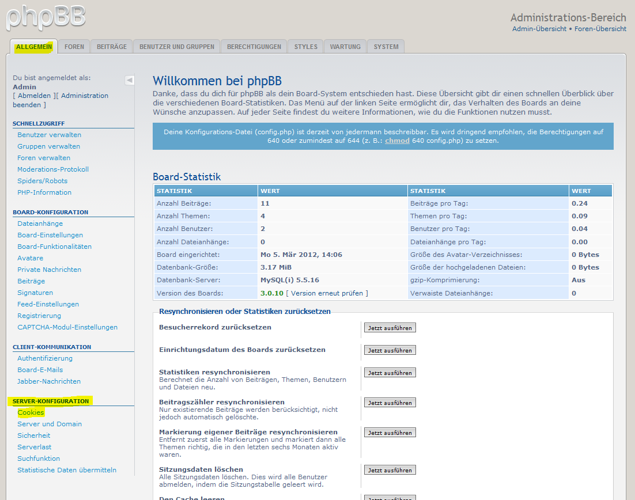Go to Foren-Übersicht link
Image resolution: width=635 pixels, height=500 pixels.
600,29
